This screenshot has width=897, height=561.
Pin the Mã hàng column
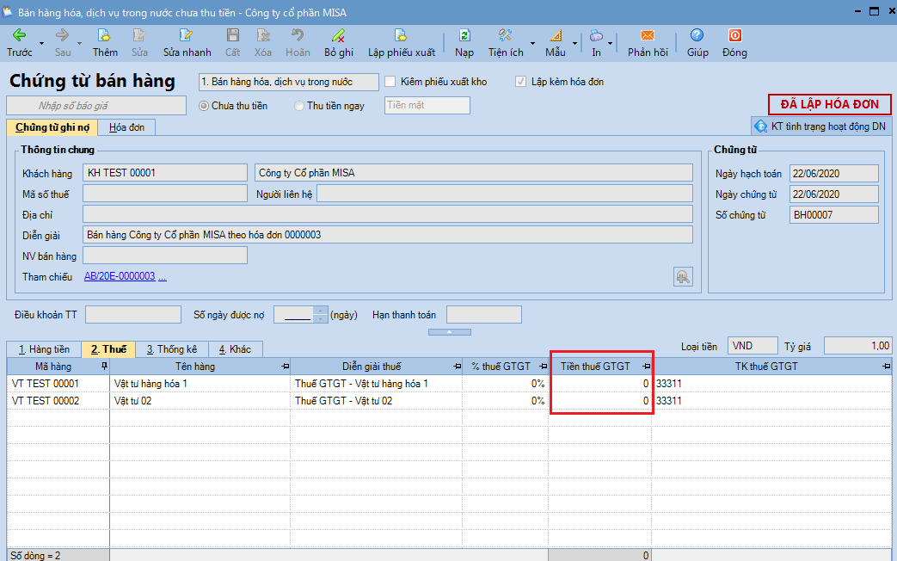104,366
